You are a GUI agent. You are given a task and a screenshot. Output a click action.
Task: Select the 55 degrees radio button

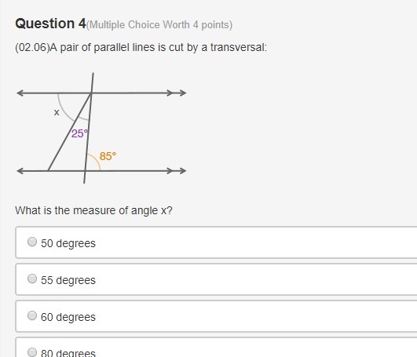coord(32,279)
